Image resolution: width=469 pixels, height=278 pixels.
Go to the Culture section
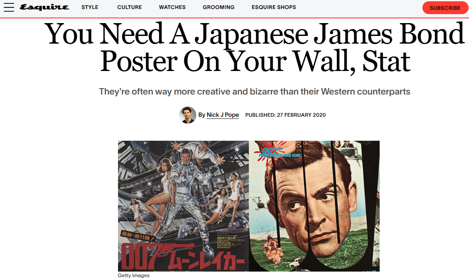coord(130,7)
